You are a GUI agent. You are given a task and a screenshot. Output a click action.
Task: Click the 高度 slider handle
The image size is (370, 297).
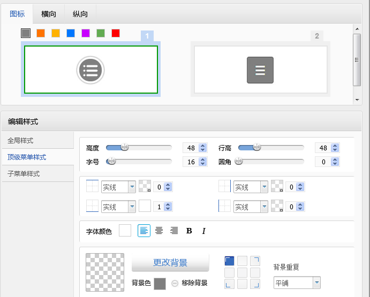pos(125,148)
